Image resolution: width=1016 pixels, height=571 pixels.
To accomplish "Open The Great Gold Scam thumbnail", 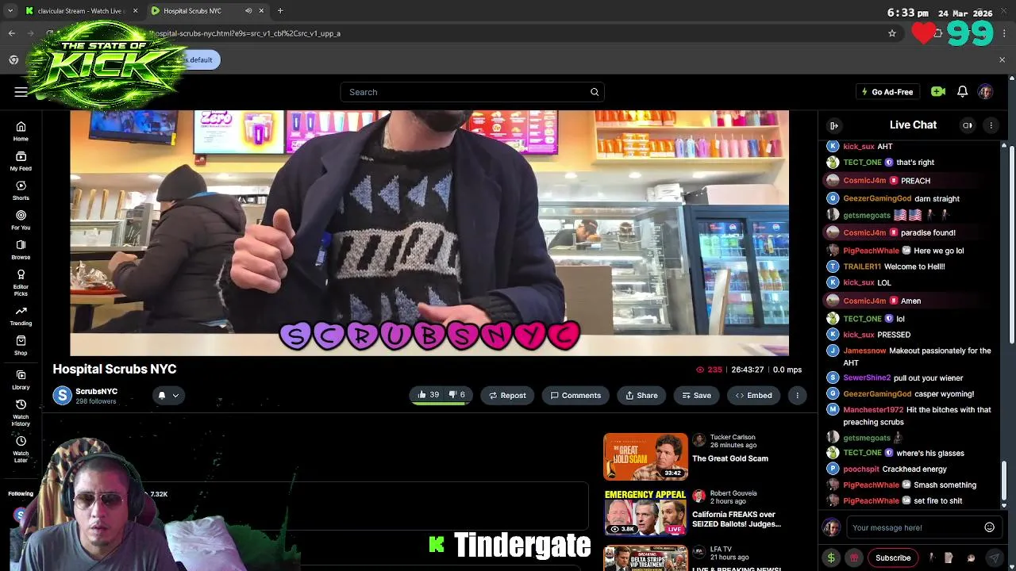I will [645, 456].
